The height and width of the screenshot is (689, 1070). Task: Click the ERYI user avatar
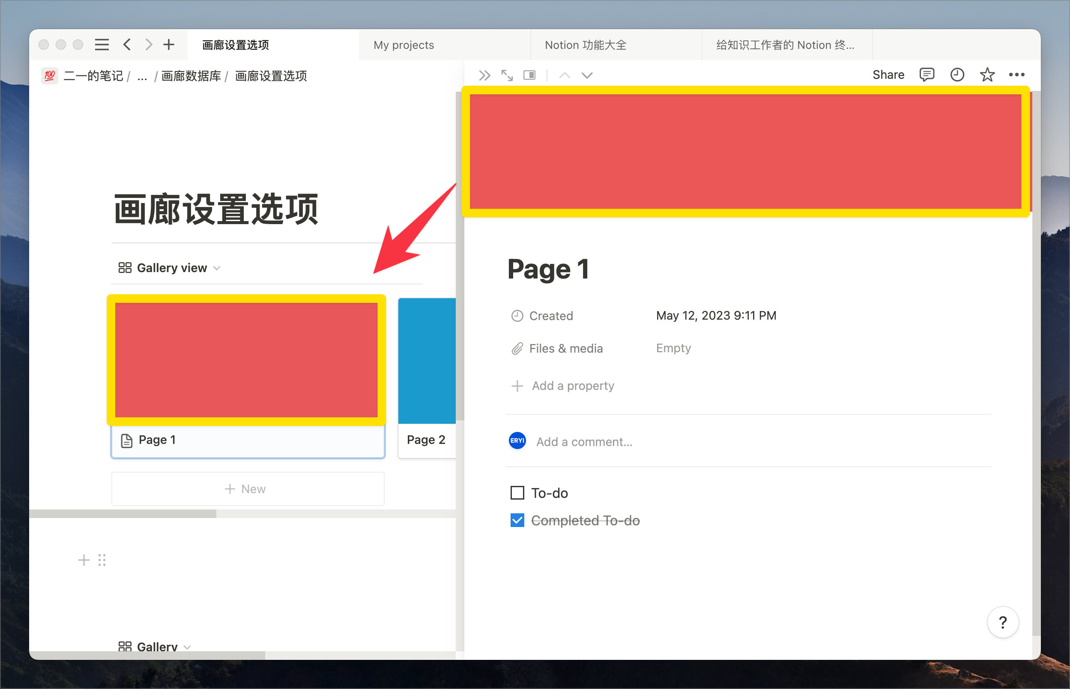tap(517, 440)
